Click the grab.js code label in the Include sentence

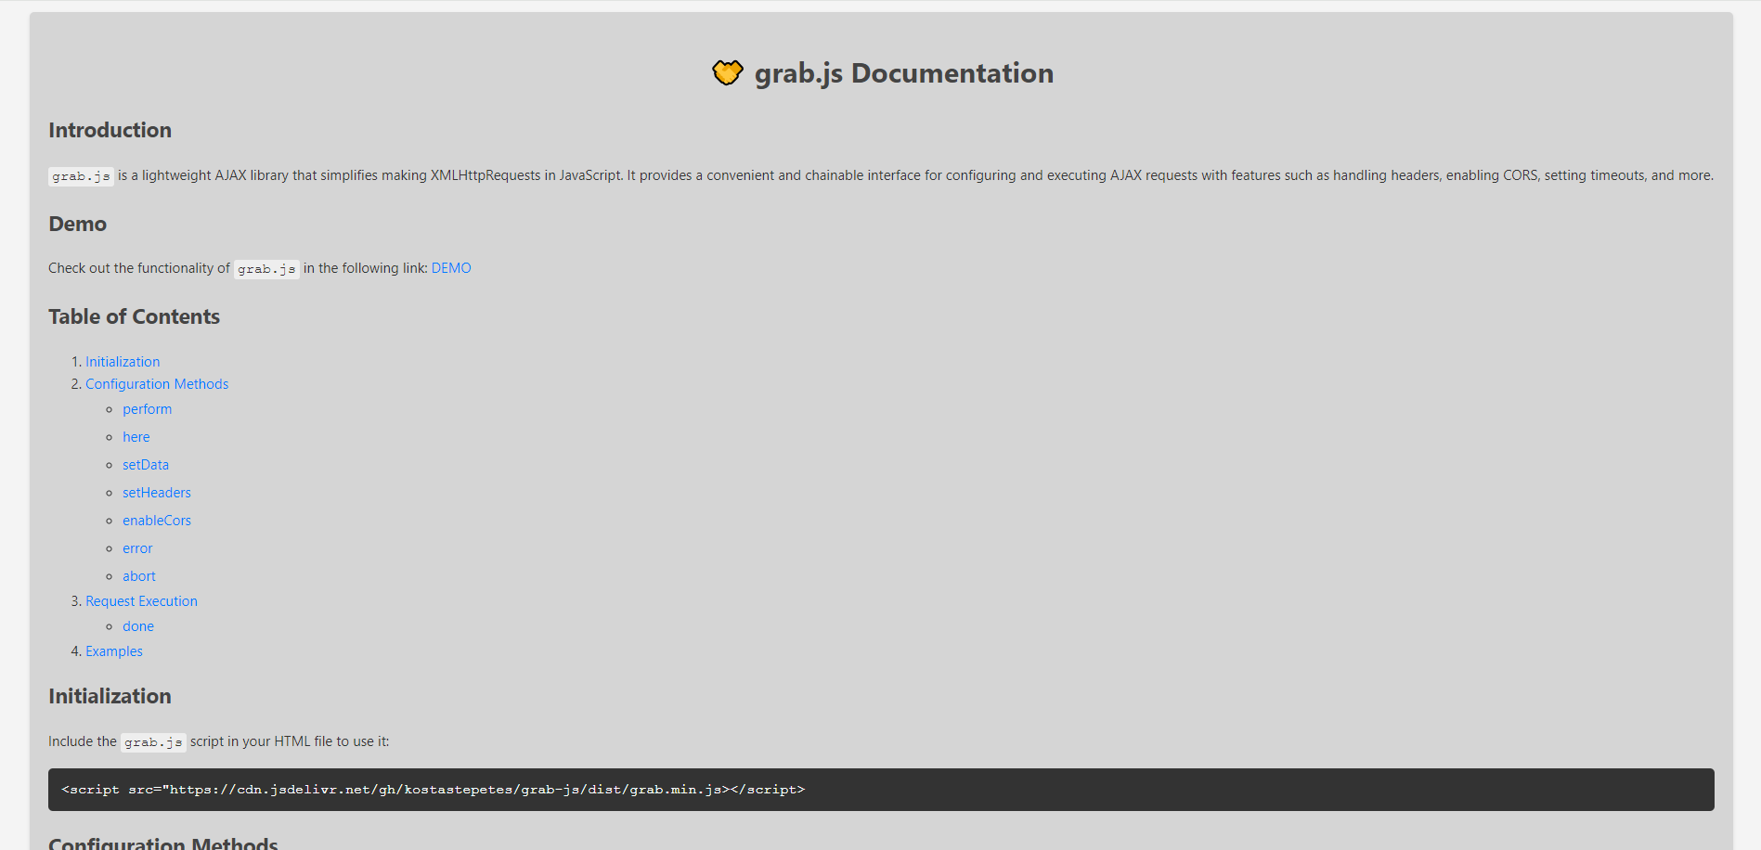[153, 742]
